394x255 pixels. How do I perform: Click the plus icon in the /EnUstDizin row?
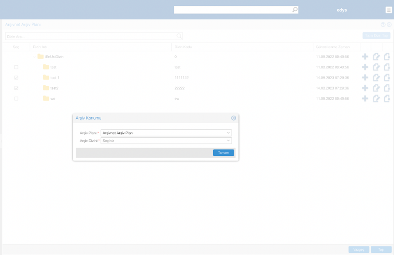coord(365,57)
